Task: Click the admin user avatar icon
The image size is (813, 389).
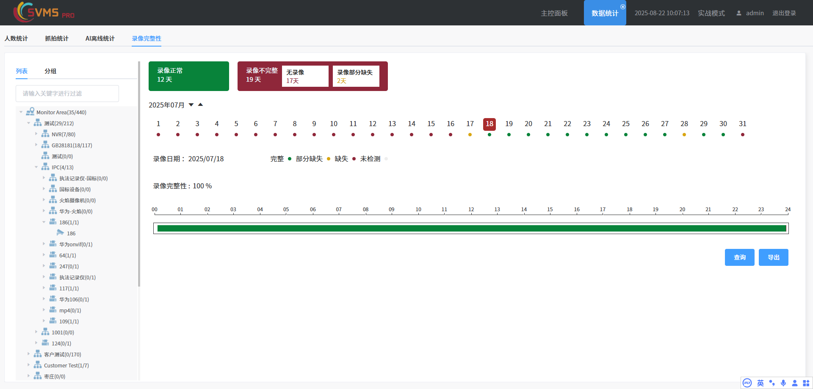Action: click(x=739, y=13)
